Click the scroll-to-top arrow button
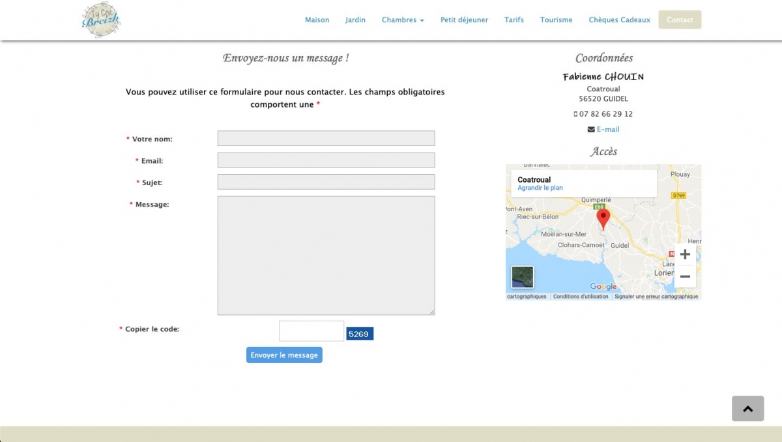782x442 pixels. (x=747, y=409)
